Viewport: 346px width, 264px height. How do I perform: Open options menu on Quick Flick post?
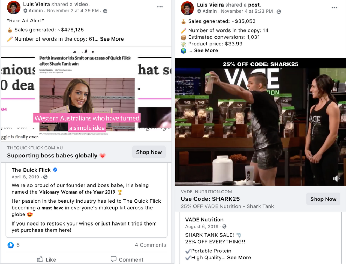tap(160, 7)
